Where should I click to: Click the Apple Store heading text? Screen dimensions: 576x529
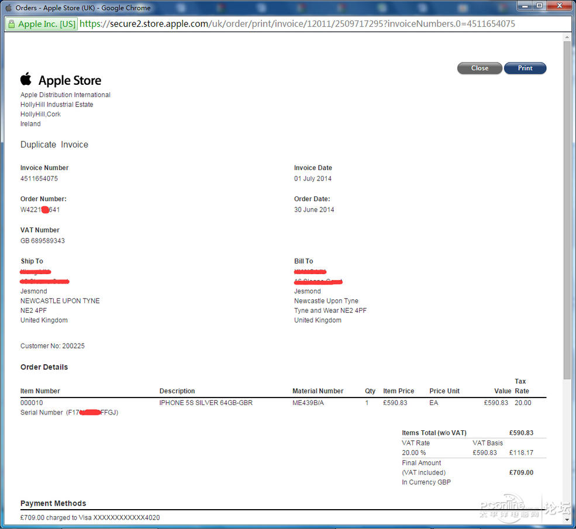pos(70,81)
